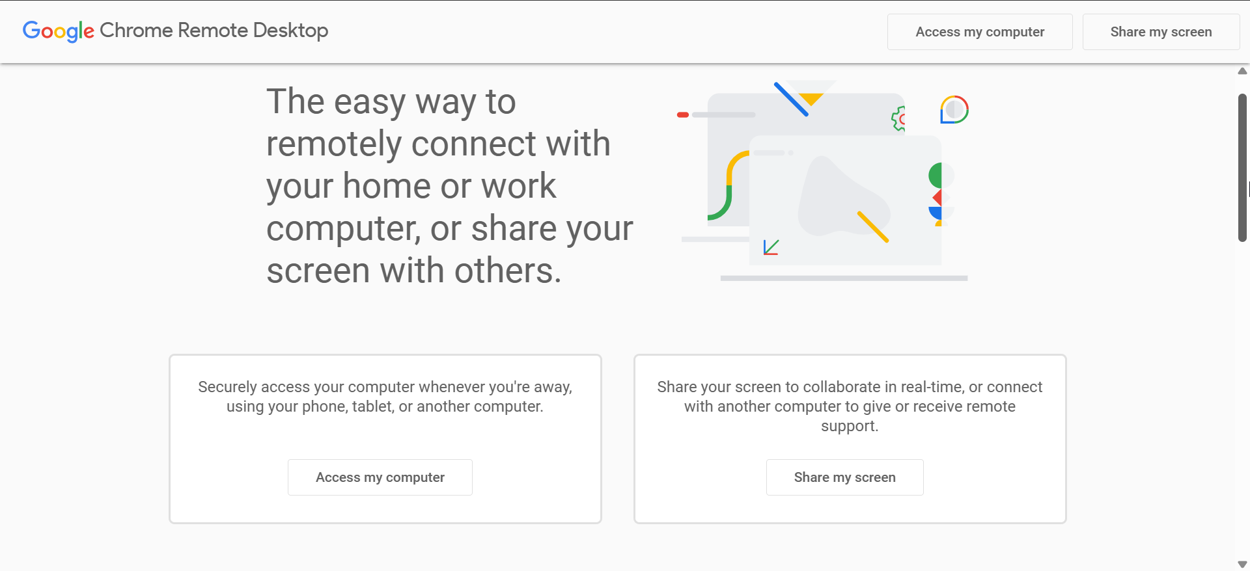Click the multicolor chat bubble icon
The width and height of the screenshot is (1250, 571).
pos(954,109)
